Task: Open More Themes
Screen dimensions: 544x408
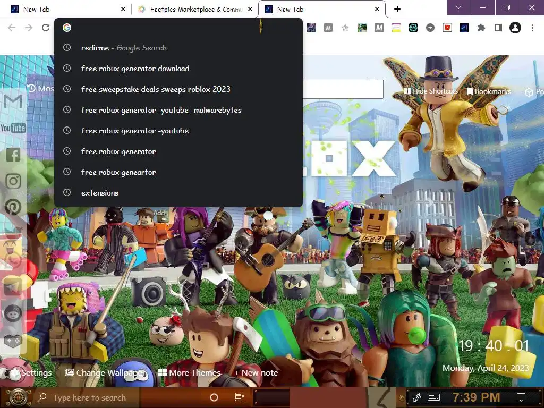Action: click(x=190, y=373)
